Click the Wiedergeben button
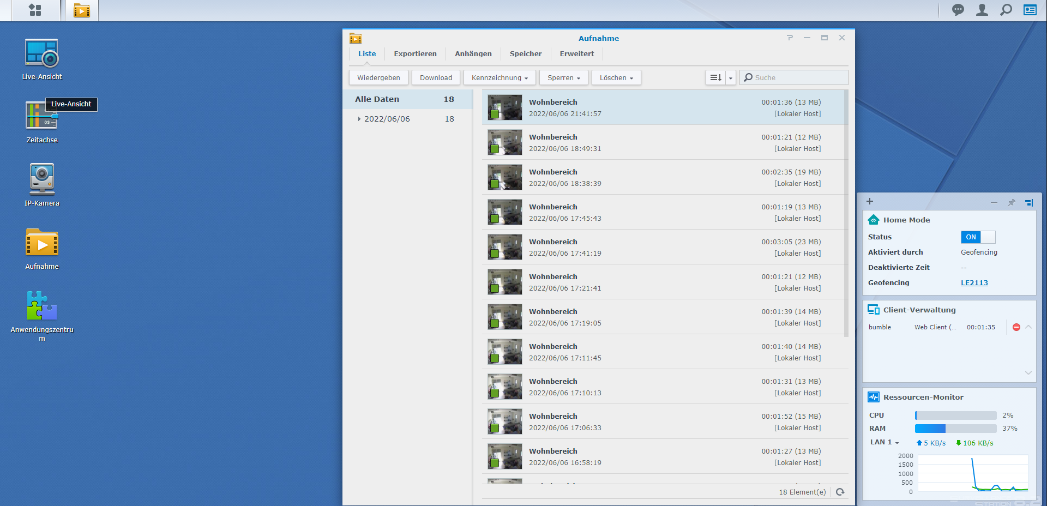Viewport: 1047px width, 506px height. tap(378, 77)
